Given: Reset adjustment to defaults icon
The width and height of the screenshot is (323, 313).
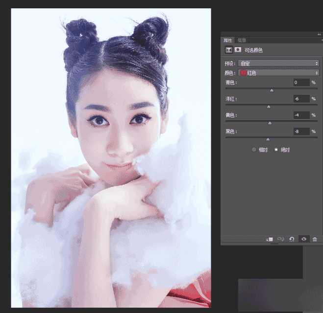Looking at the screenshot, I should point(292,239).
